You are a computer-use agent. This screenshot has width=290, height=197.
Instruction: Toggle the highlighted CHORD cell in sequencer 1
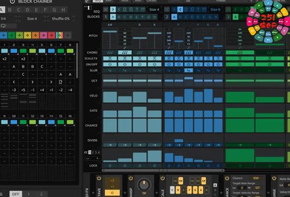(125, 53)
